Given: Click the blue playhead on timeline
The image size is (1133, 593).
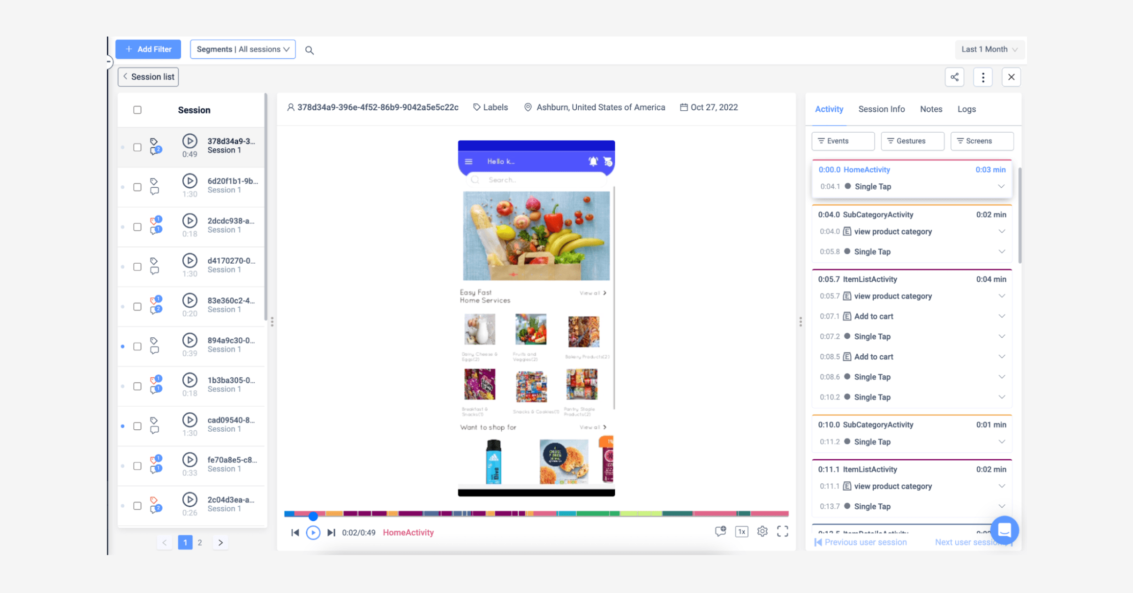Looking at the screenshot, I should click(x=313, y=516).
